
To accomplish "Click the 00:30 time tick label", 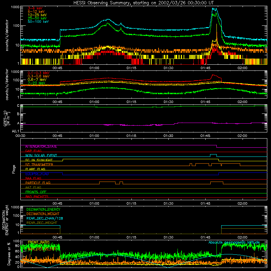I will [20, 136].
